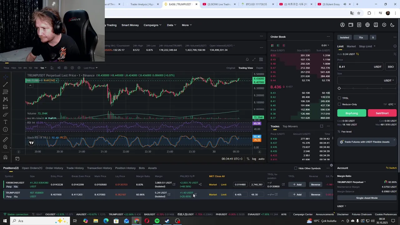Switch to dark mode moon icon
The height and width of the screenshot is (225, 400).
pyautogui.click(x=392, y=25)
